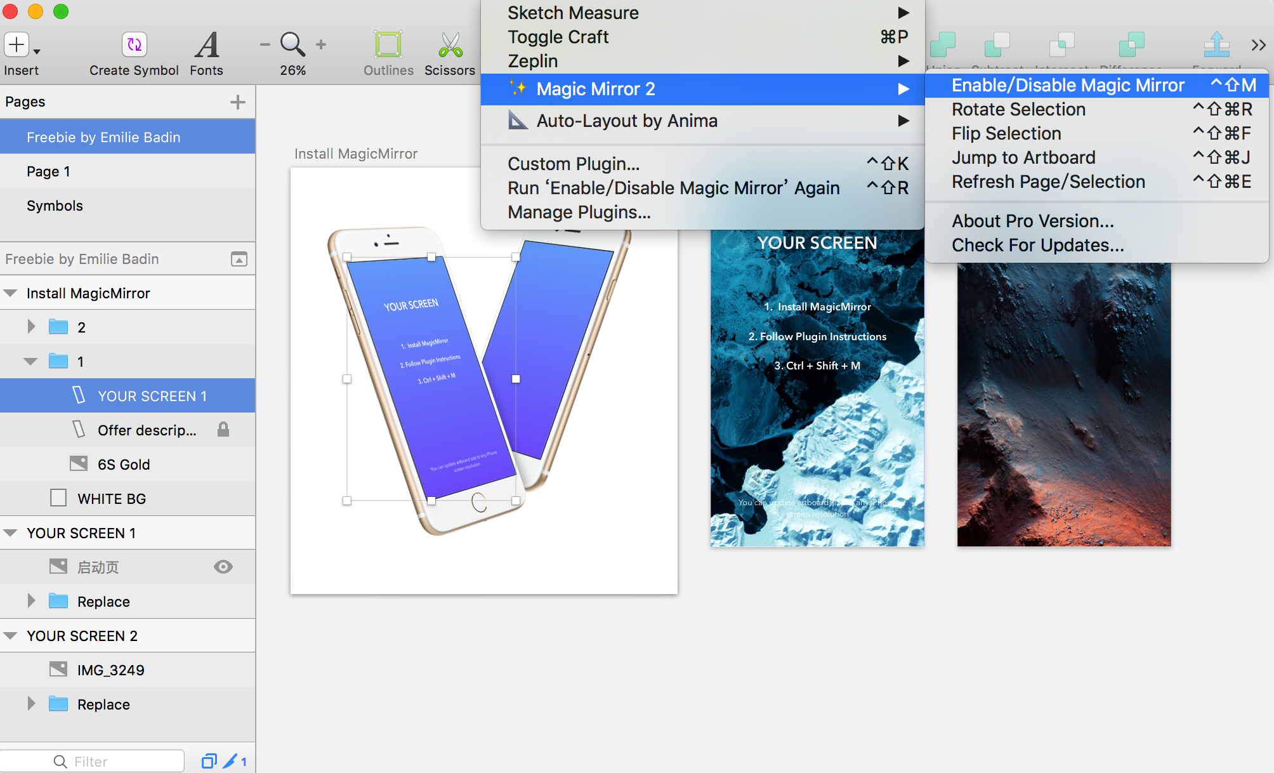The height and width of the screenshot is (773, 1274).
Task: Toggle slice filter icon next to Filter
Action: 231,761
